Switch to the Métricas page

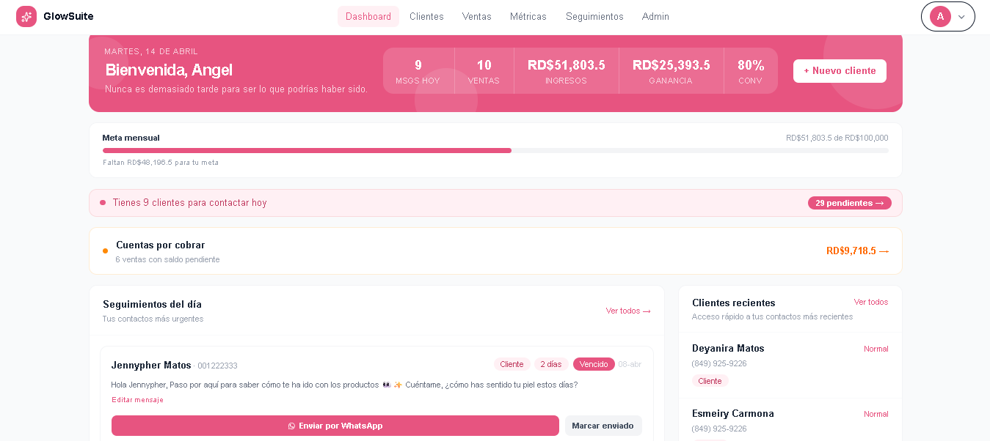pos(528,16)
